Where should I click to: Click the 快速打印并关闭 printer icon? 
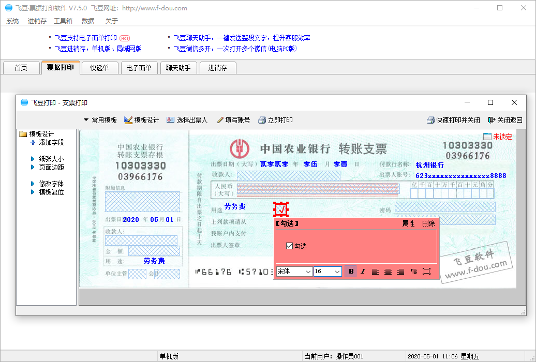[x=430, y=120]
